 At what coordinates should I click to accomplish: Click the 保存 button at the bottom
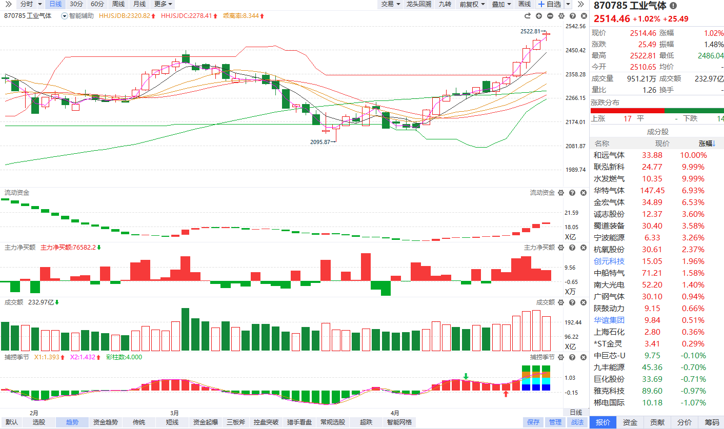pos(533,422)
